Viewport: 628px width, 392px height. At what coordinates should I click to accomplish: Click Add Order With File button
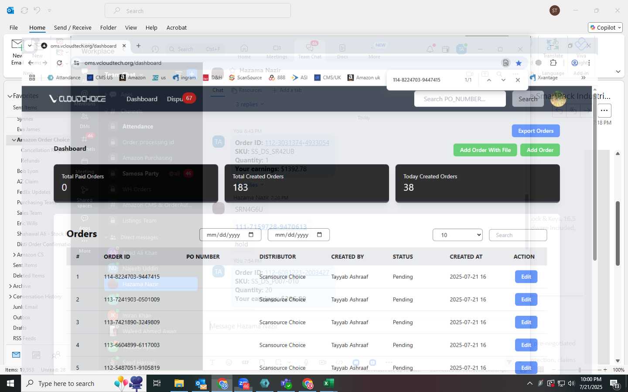tap(485, 150)
